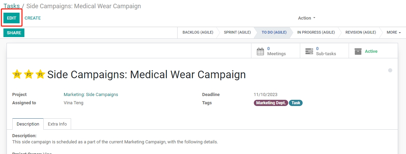Open the Meetings calendar icon
This screenshot has height=154, width=406.
coord(260,51)
